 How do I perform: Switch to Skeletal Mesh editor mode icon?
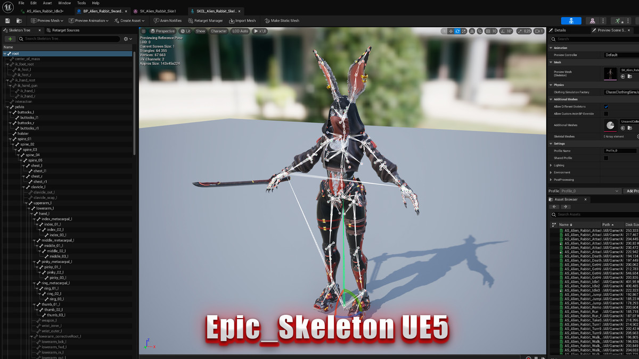coord(592,21)
